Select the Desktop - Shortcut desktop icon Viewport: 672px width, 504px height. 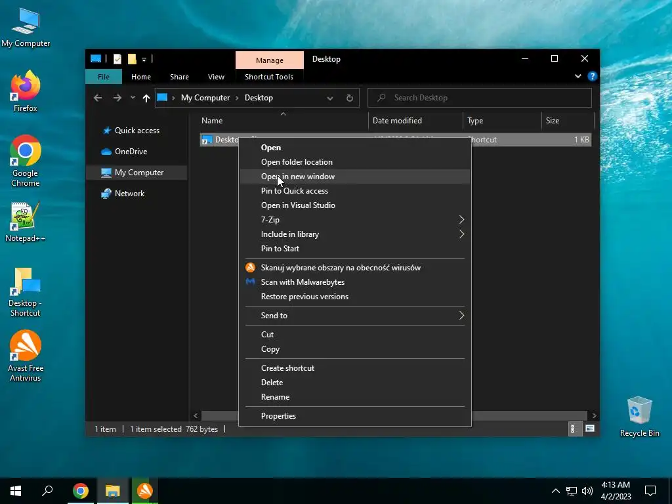(26, 292)
